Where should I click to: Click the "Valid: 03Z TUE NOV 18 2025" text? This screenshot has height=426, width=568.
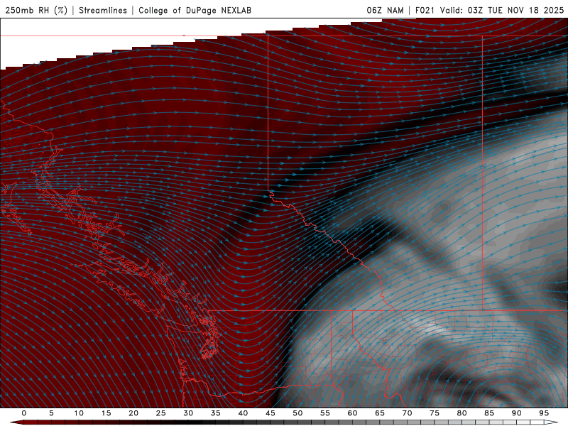[502, 10]
